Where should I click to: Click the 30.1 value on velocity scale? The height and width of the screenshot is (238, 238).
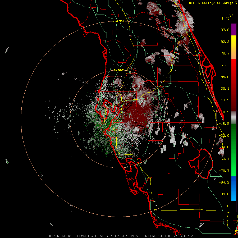click(225, 89)
